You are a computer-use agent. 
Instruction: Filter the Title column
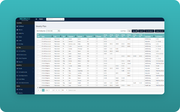pos(67,36)
